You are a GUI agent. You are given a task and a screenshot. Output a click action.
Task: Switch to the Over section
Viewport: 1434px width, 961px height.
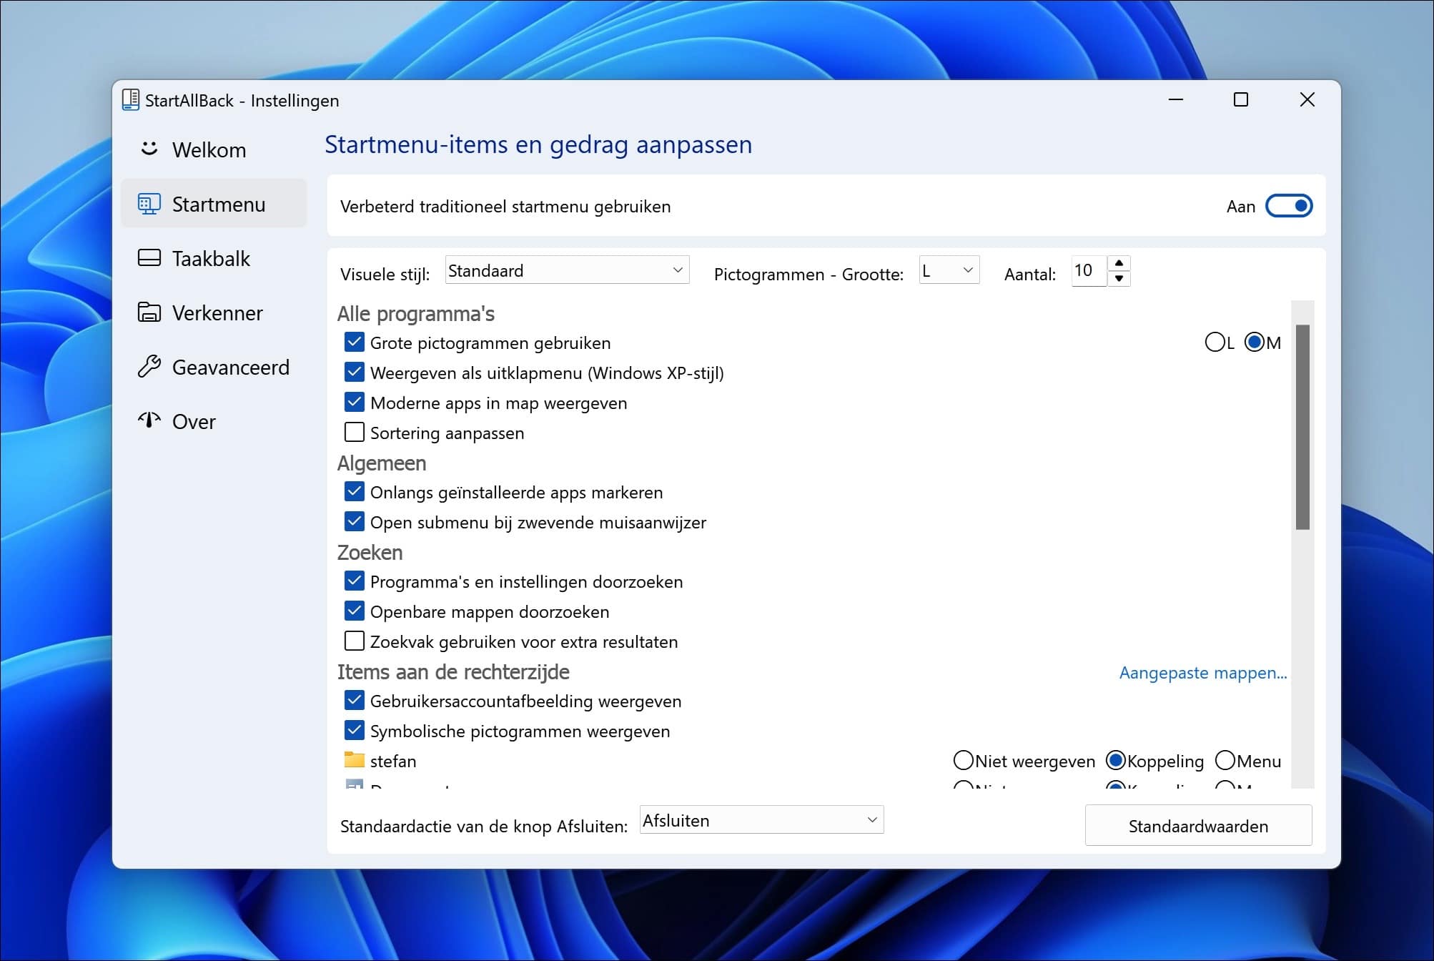[193, 421]
